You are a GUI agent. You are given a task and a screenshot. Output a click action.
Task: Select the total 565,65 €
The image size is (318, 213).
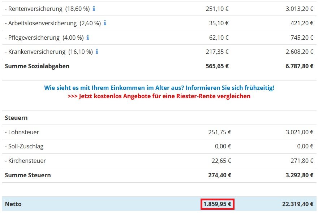[217, 66]
